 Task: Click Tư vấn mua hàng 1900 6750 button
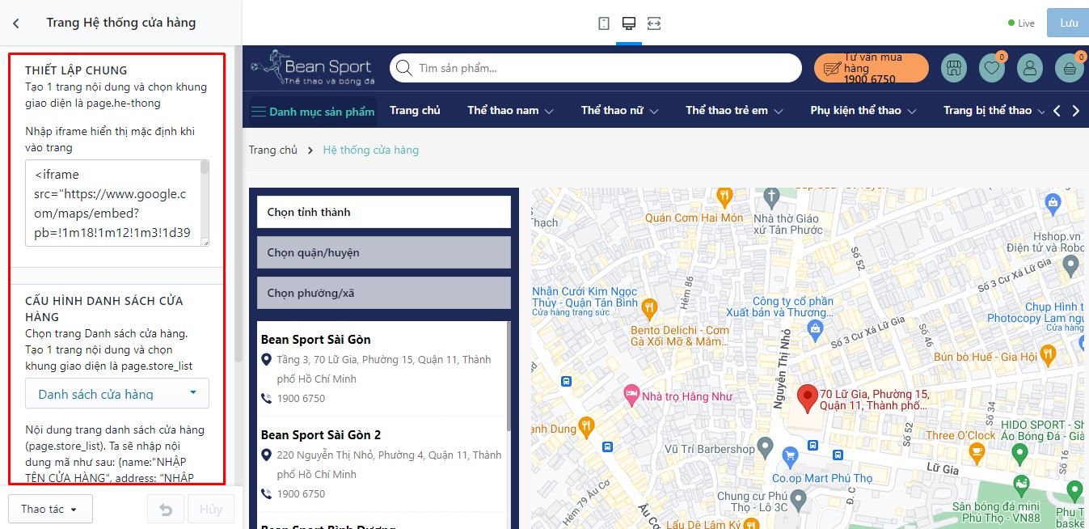pos(871,68)
